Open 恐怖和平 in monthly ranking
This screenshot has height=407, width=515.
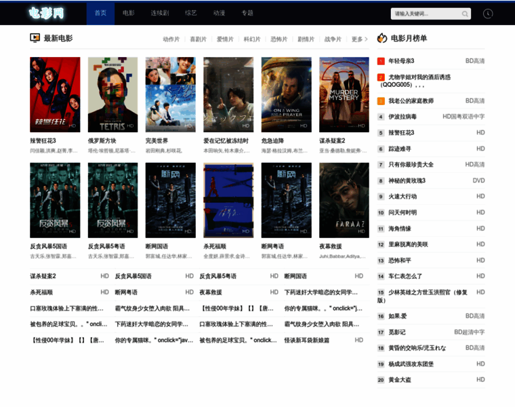pos(399,260)
